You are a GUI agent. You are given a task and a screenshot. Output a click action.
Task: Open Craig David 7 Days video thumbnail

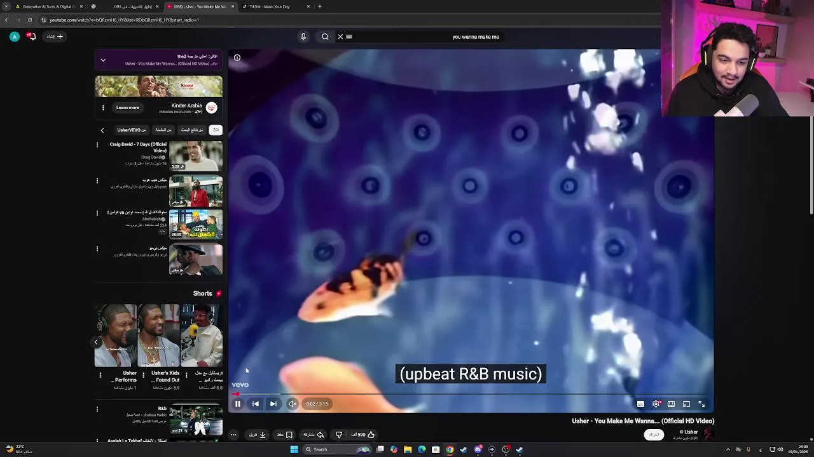[196, 156]
